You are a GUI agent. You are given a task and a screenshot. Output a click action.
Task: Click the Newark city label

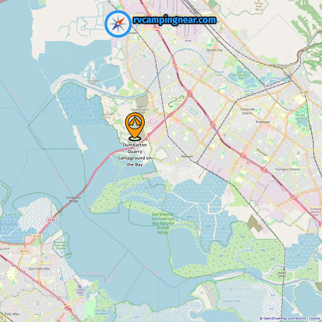187,156
